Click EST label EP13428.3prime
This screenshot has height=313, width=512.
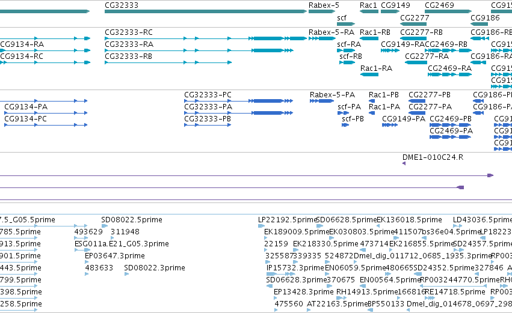click(x=304, y=292)
